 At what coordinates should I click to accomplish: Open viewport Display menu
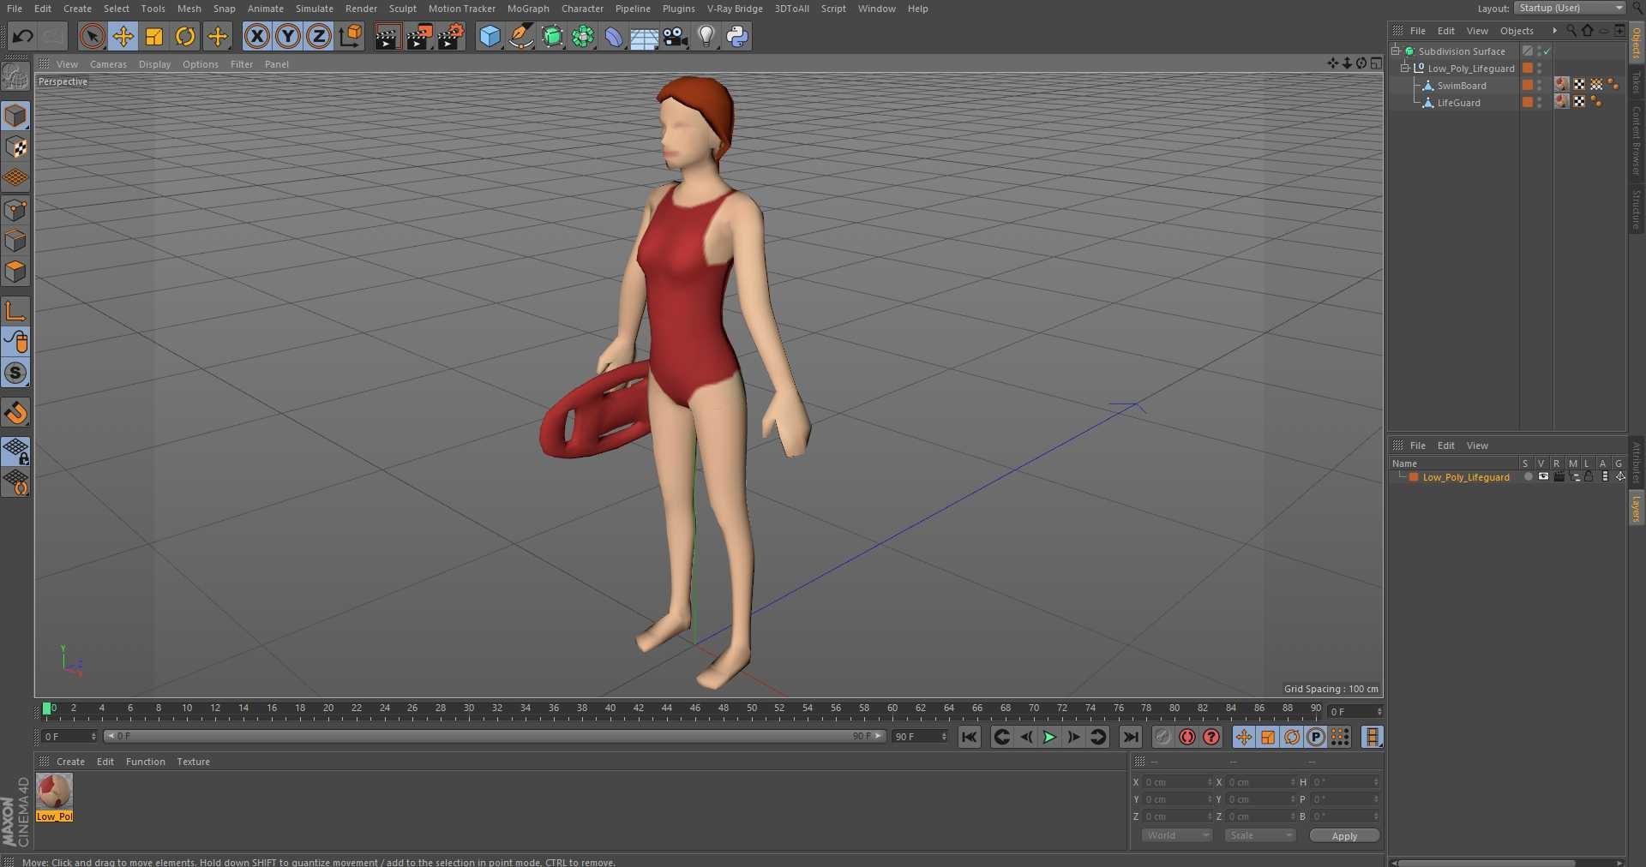[154, 64]
